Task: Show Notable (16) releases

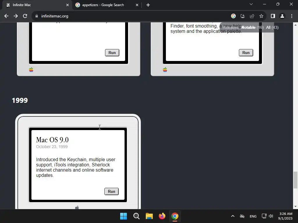Action: (x=252, y=28)
